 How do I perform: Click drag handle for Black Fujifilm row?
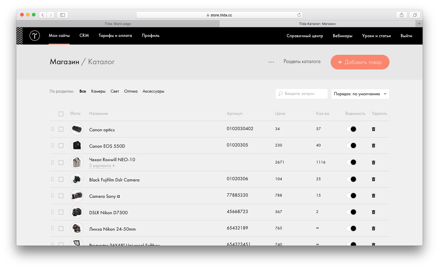(x=52, y=179)
